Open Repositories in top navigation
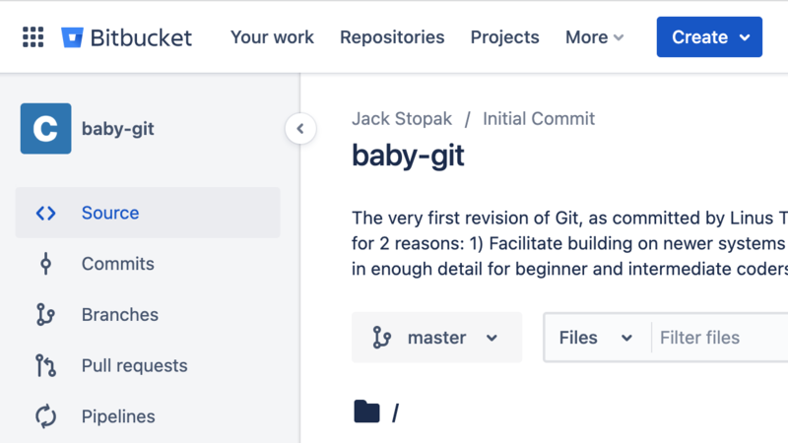Image resolution: width=788 pixels, height=443 pixels. tap(392, 37)
